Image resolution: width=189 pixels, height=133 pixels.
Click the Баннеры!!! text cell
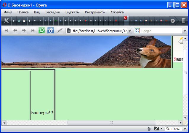point(42,113)
